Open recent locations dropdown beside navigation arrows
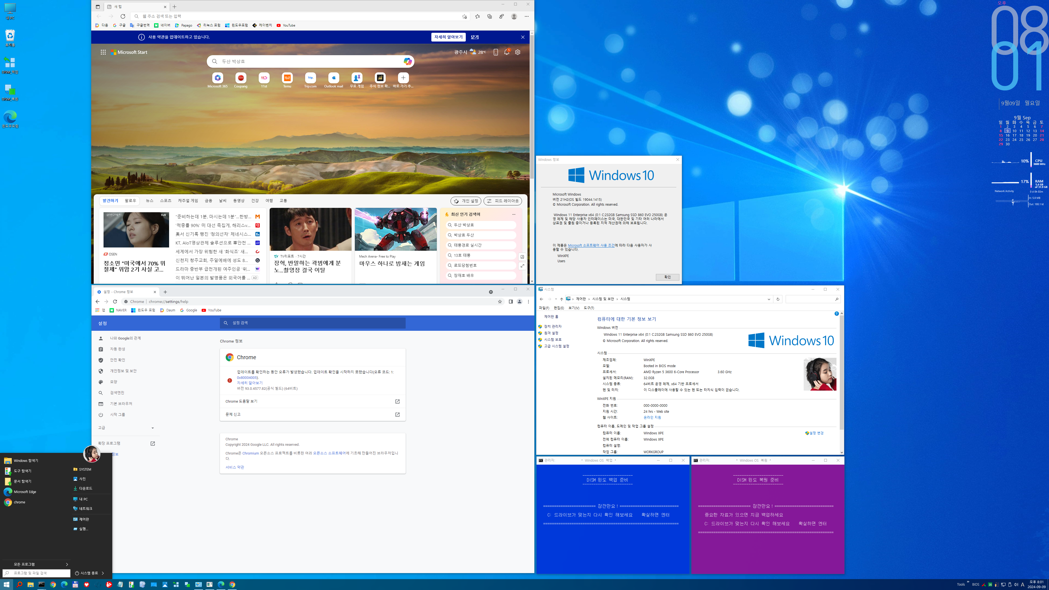Viewport: 1049px width, 590px height. point(556,299)
